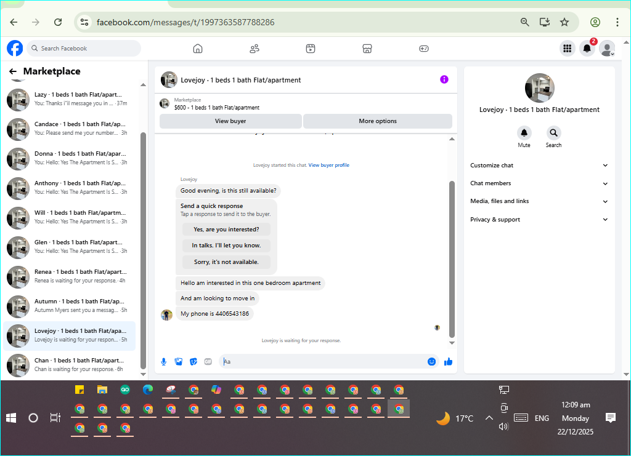Click install app icon in address bar
This screenshot has width=631, height=456.
(545, 22)
